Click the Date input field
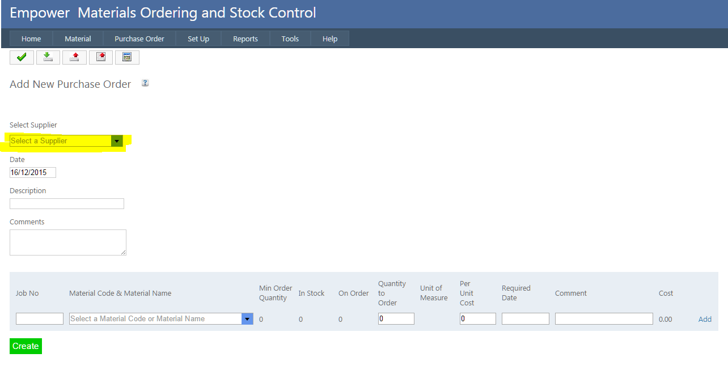The image size is (728, 366). click(33, 173)
